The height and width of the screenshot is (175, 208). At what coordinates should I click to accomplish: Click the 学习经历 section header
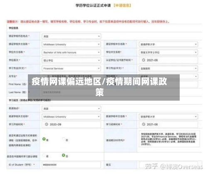point(30,100)
